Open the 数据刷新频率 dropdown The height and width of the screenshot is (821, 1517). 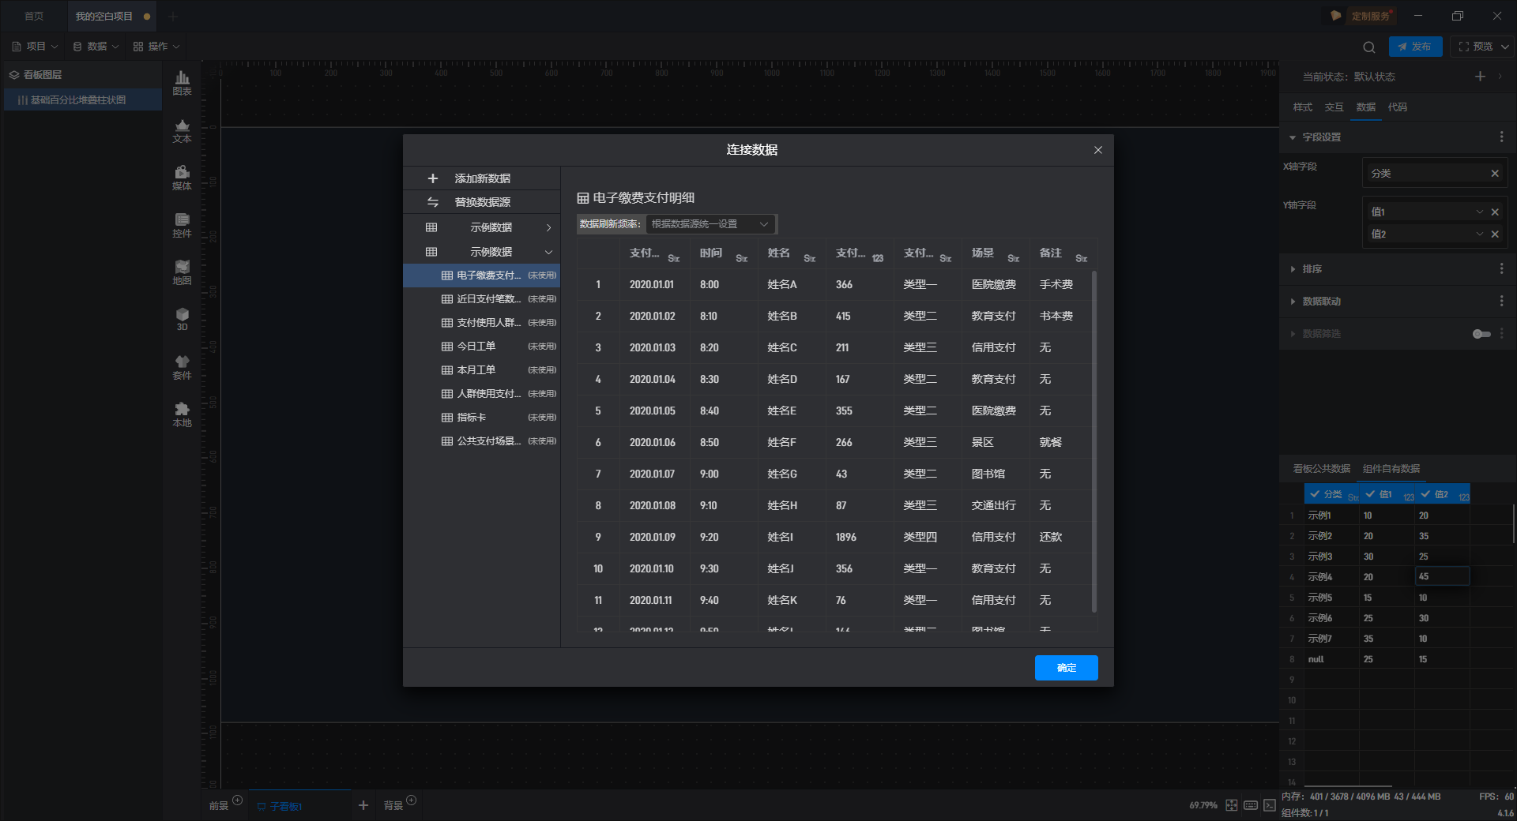710,224
